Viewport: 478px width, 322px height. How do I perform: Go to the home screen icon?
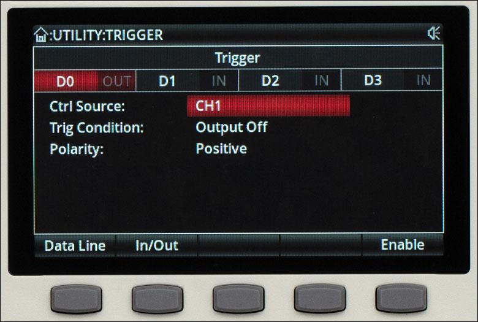coord(40,35)
